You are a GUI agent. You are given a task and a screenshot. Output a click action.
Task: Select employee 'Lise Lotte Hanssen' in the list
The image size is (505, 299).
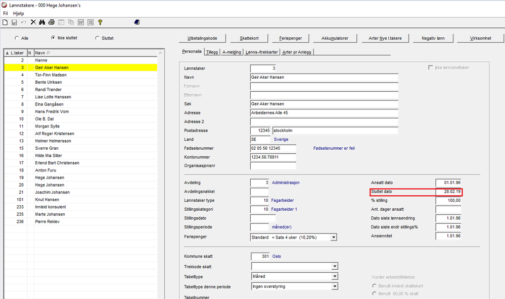pos(80,97)
